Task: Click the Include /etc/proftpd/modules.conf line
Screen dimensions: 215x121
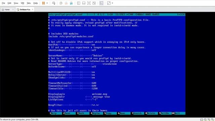Action: 71,37
